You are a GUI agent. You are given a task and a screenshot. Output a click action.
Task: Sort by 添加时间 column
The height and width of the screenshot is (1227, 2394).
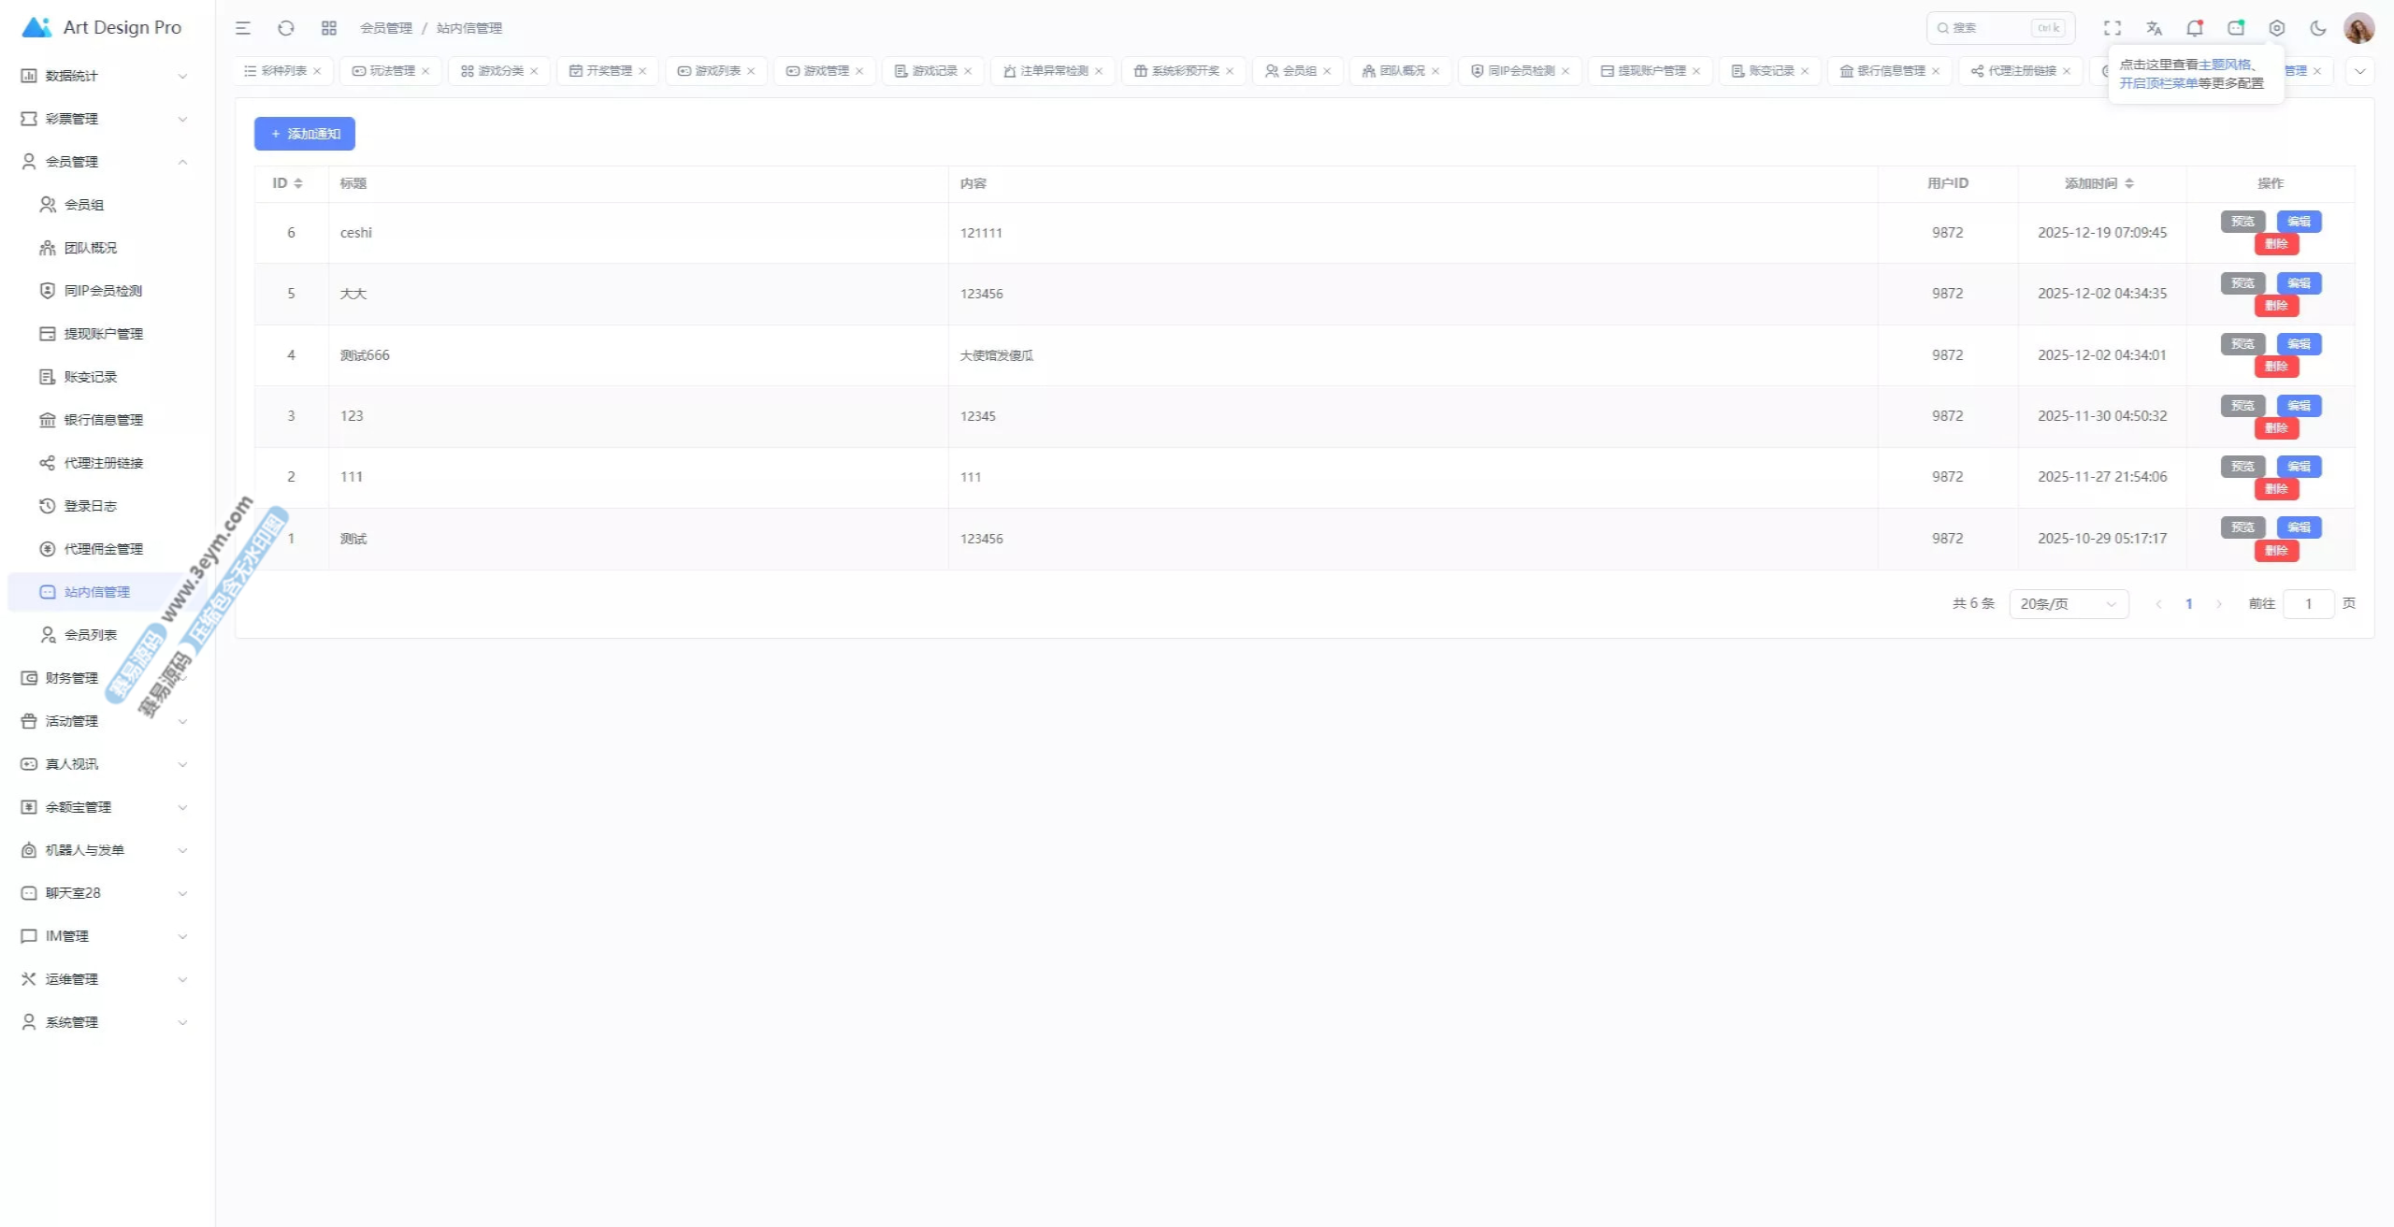click(x=2099, y=183)
